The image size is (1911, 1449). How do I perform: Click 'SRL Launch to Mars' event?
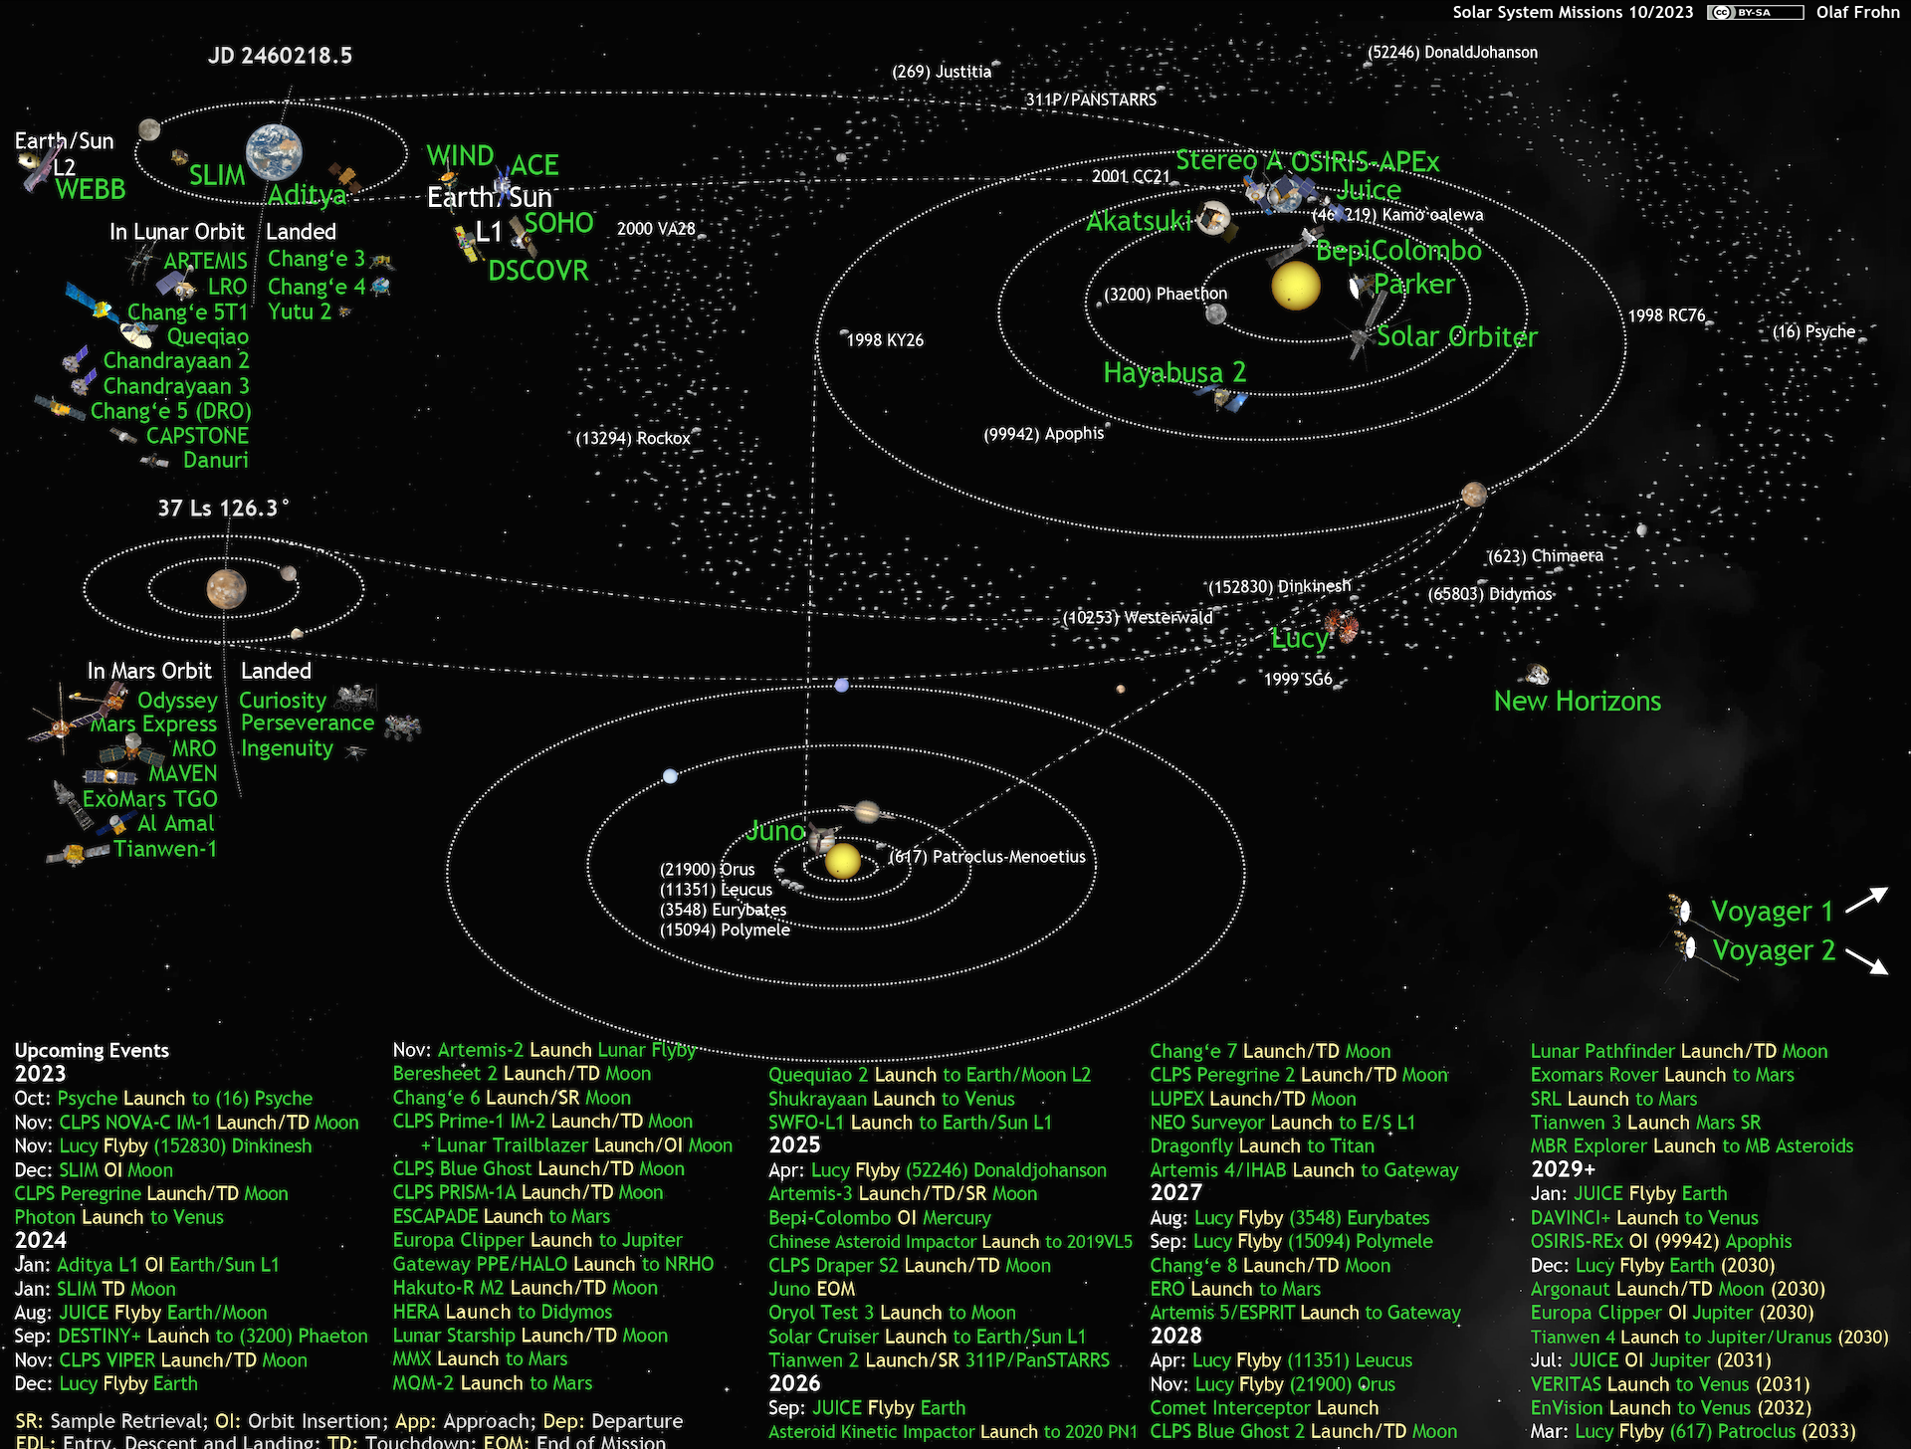[x=1613, y=1099]
